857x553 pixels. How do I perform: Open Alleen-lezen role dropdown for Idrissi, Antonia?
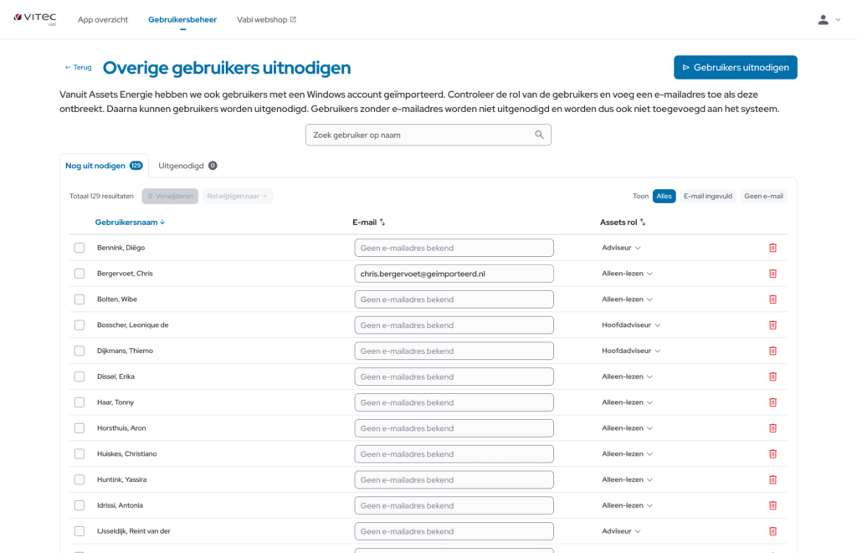[627, 505]
